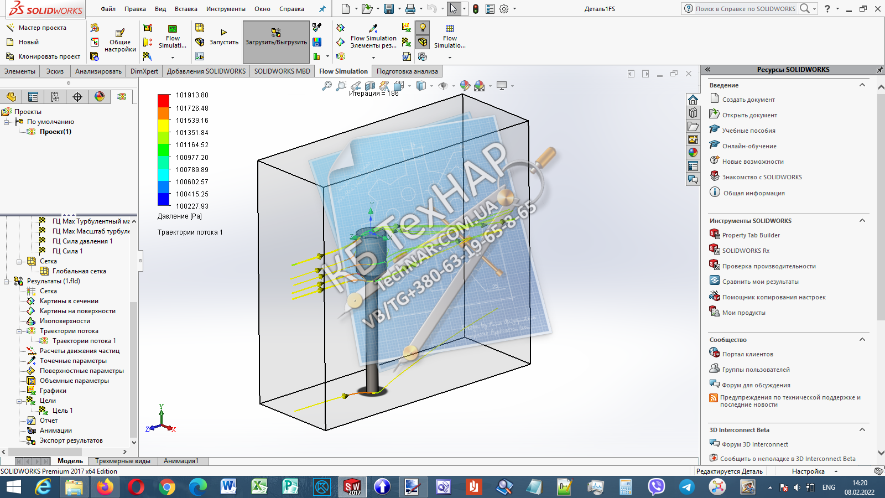Collapse the Траектории потока tree node
This screenshot has height=498, width=885.
(19, 331)
